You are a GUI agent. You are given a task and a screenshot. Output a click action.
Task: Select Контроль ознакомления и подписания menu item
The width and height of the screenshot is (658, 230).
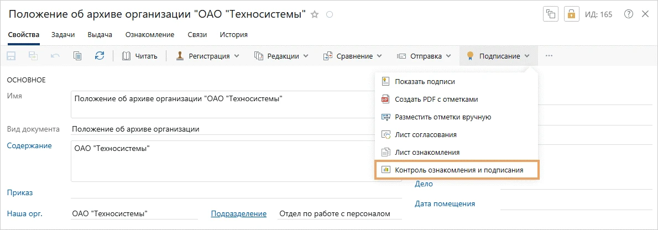coord(457,170)
